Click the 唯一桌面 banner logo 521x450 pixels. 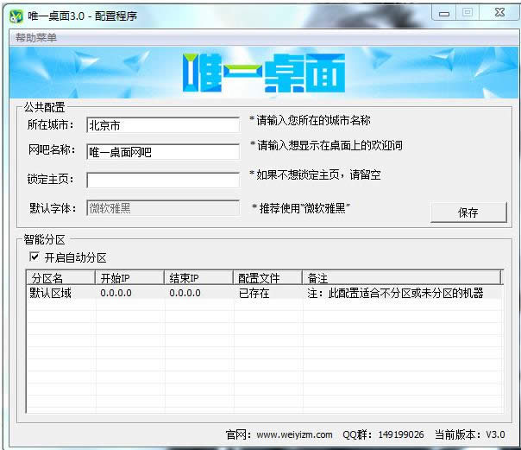click(x=263, y=73)
